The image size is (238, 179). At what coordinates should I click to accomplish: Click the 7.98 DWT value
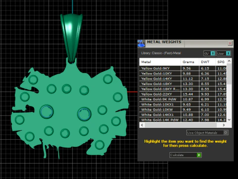(205, 120)
